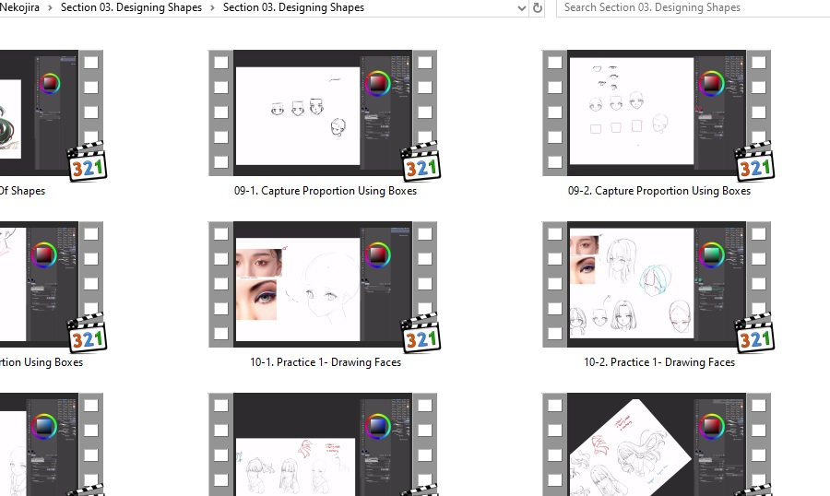Click the refresh button in address bar
Image resolution: width=830 pixels, height=496 pixels.
(x=538, y=8)
